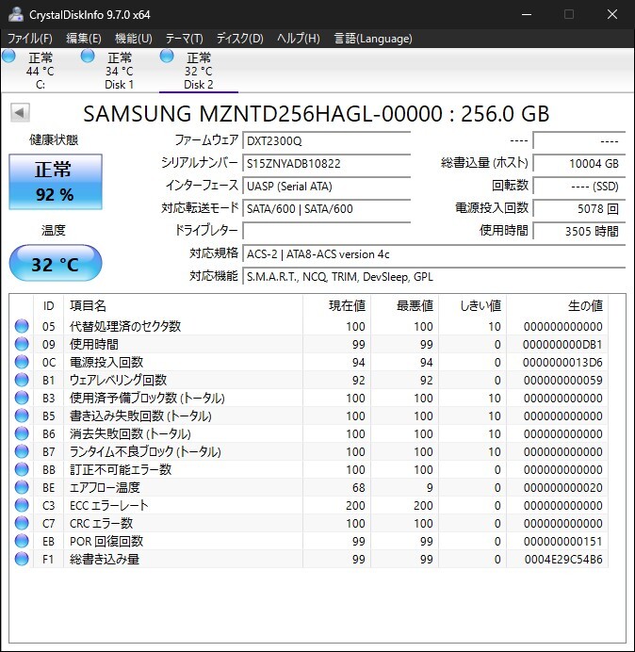Click status orb of row BE エアフロー温度
Viewport: 635px width, 652px height.
coord(22,487)
